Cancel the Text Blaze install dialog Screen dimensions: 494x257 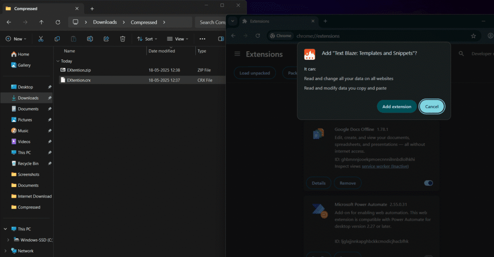[432, 107]
